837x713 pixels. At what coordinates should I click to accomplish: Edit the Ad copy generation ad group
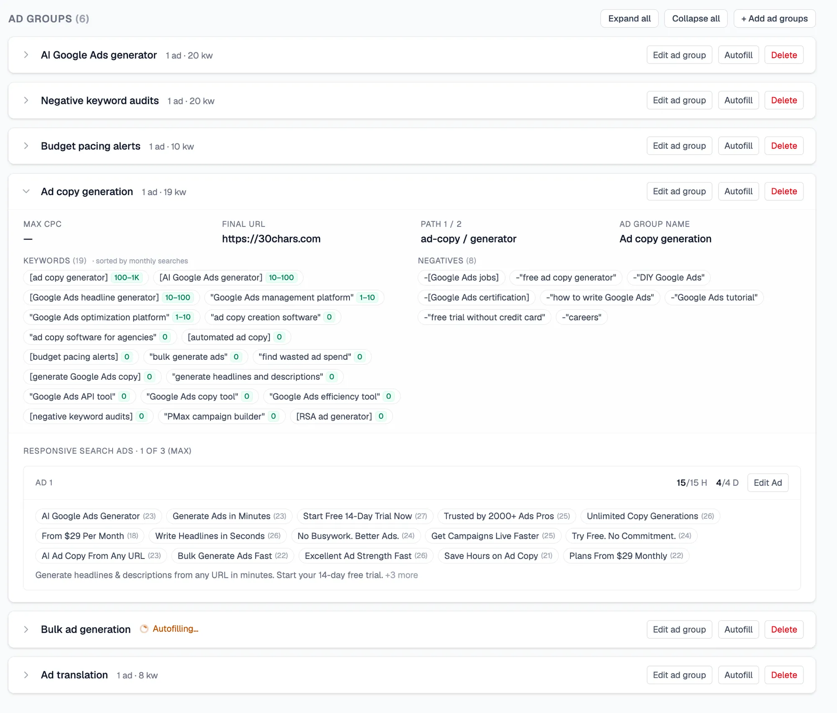[679, 191]
